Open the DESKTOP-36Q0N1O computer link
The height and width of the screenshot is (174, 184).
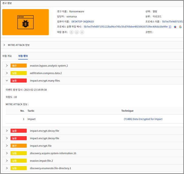(83, 22)
